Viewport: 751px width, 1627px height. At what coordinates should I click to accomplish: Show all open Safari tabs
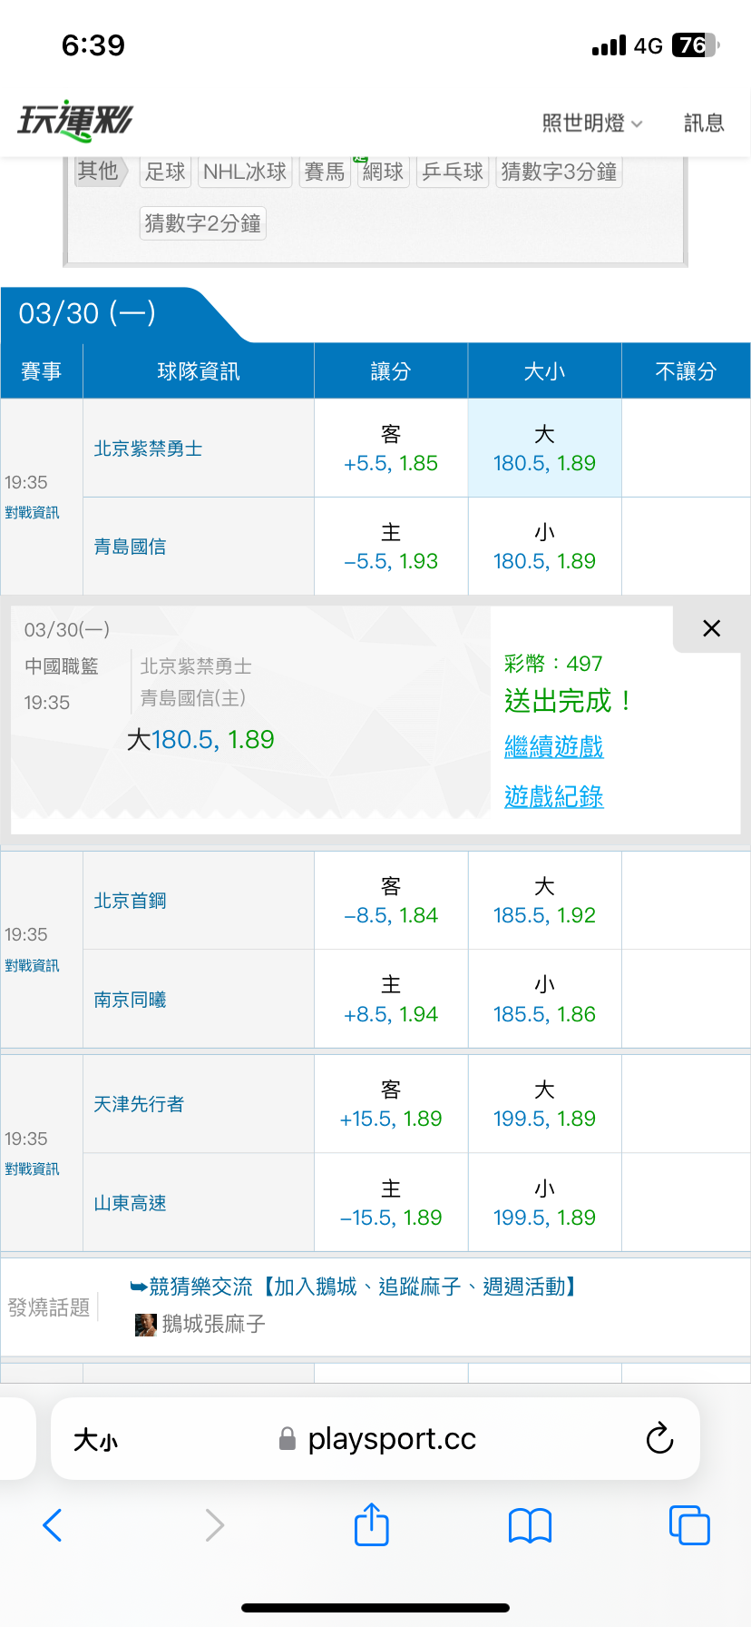pos(689,1525)
